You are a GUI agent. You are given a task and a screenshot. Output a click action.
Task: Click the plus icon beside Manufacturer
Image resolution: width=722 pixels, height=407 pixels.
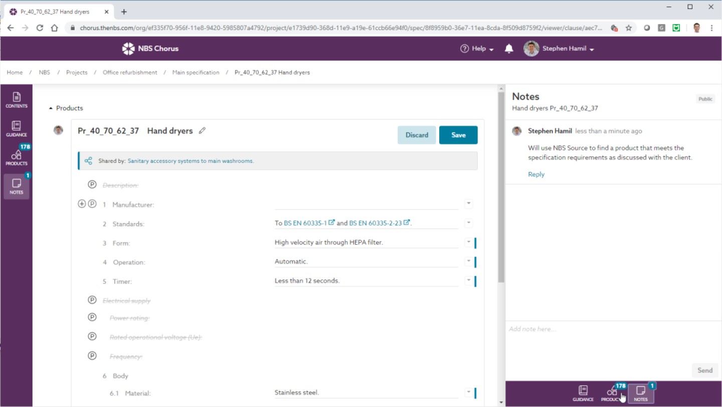[82, 204]
